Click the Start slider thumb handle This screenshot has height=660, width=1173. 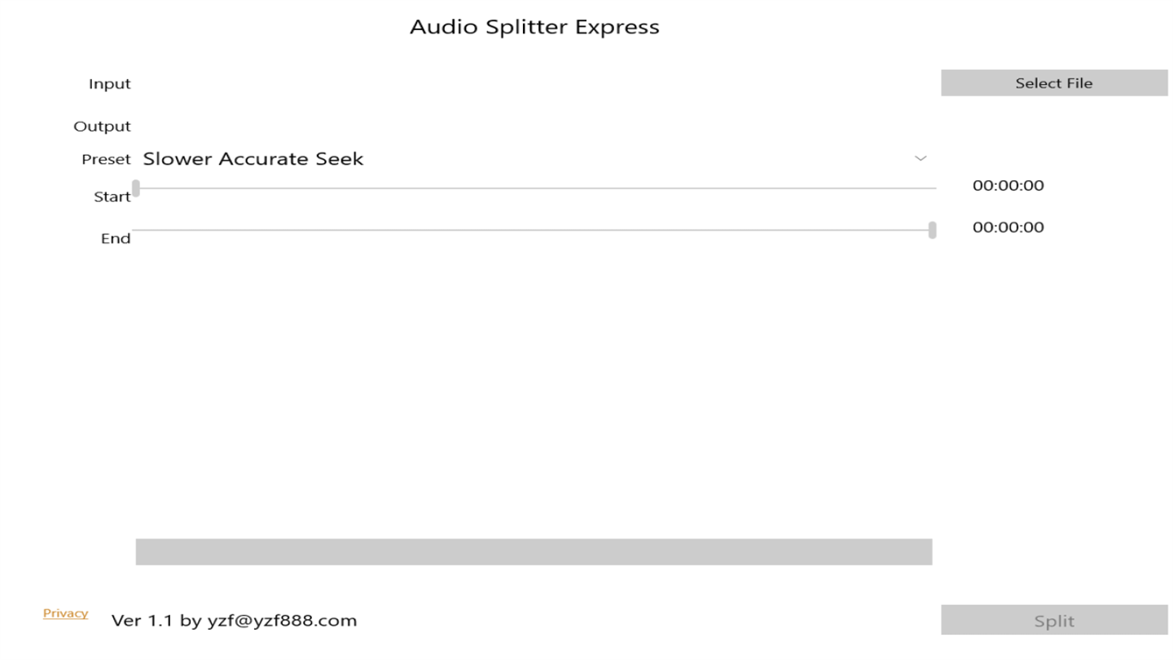click(136, 188)
